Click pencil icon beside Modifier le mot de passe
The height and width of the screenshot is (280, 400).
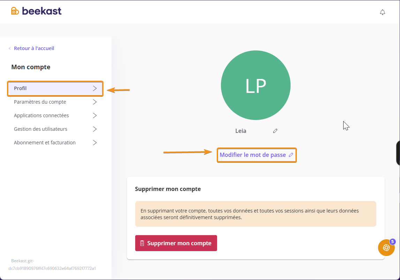click(291, 155)
